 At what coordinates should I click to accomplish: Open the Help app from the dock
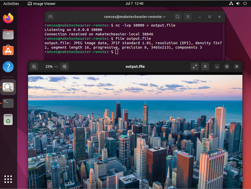(x=8, y=67)
